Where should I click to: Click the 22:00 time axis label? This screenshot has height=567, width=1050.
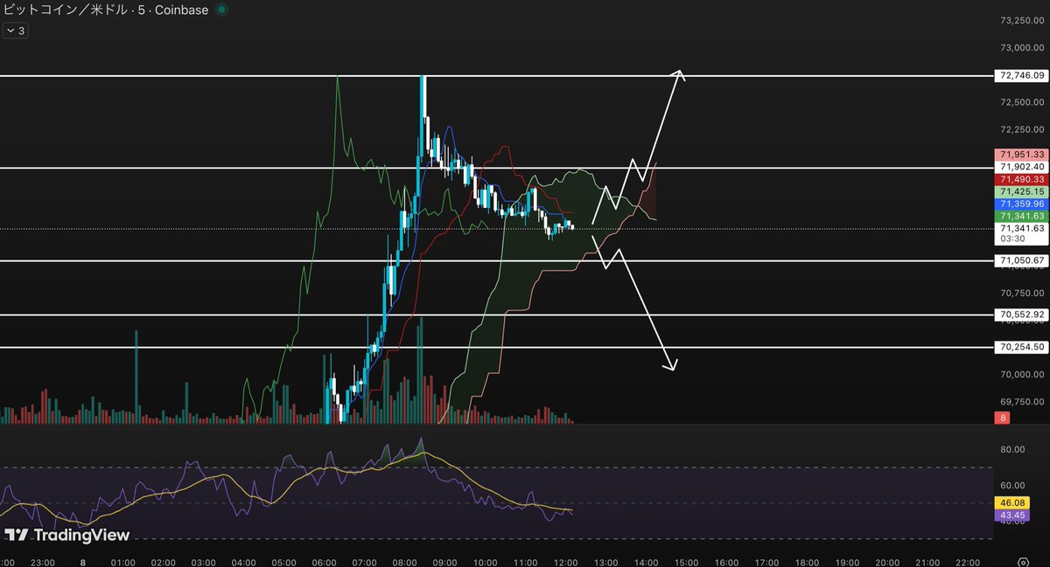coord(968,561)
